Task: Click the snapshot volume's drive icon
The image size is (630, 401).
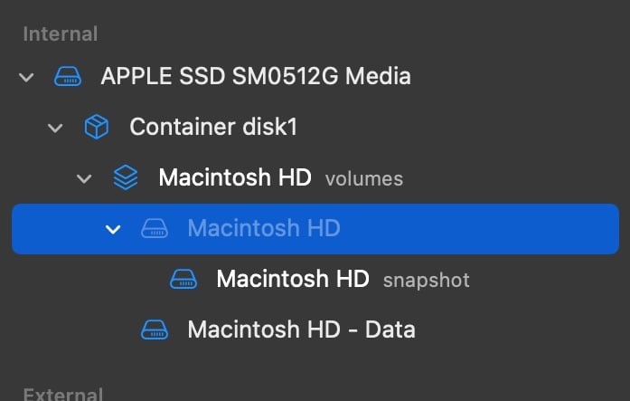Action: coord(183,279)
